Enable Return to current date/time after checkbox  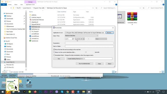[x=54, y=52]
